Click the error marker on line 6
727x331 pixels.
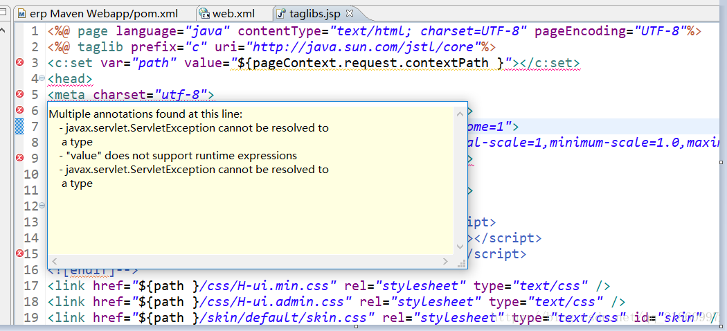coord(19,110)
